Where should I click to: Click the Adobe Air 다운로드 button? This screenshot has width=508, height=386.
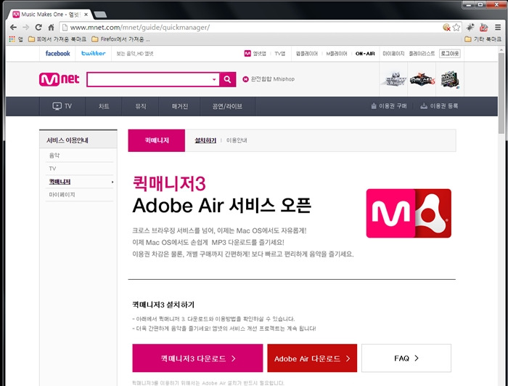pos(312,358)
